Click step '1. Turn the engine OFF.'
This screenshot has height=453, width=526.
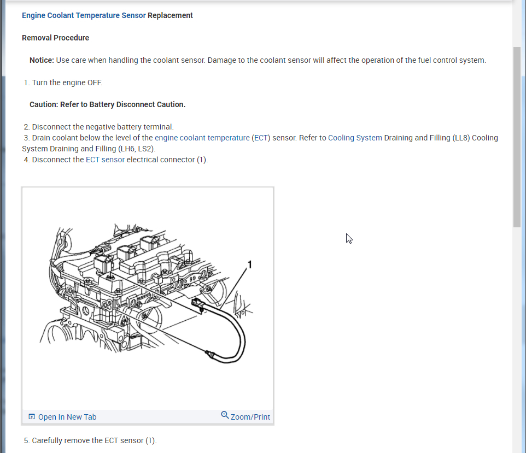pyautogui.click(x=63, y=83)
